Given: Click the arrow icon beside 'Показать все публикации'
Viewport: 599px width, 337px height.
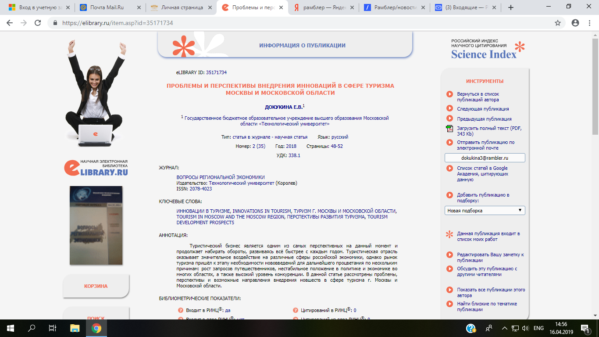Looking at the screenshot, I should (x=449, y=290).
